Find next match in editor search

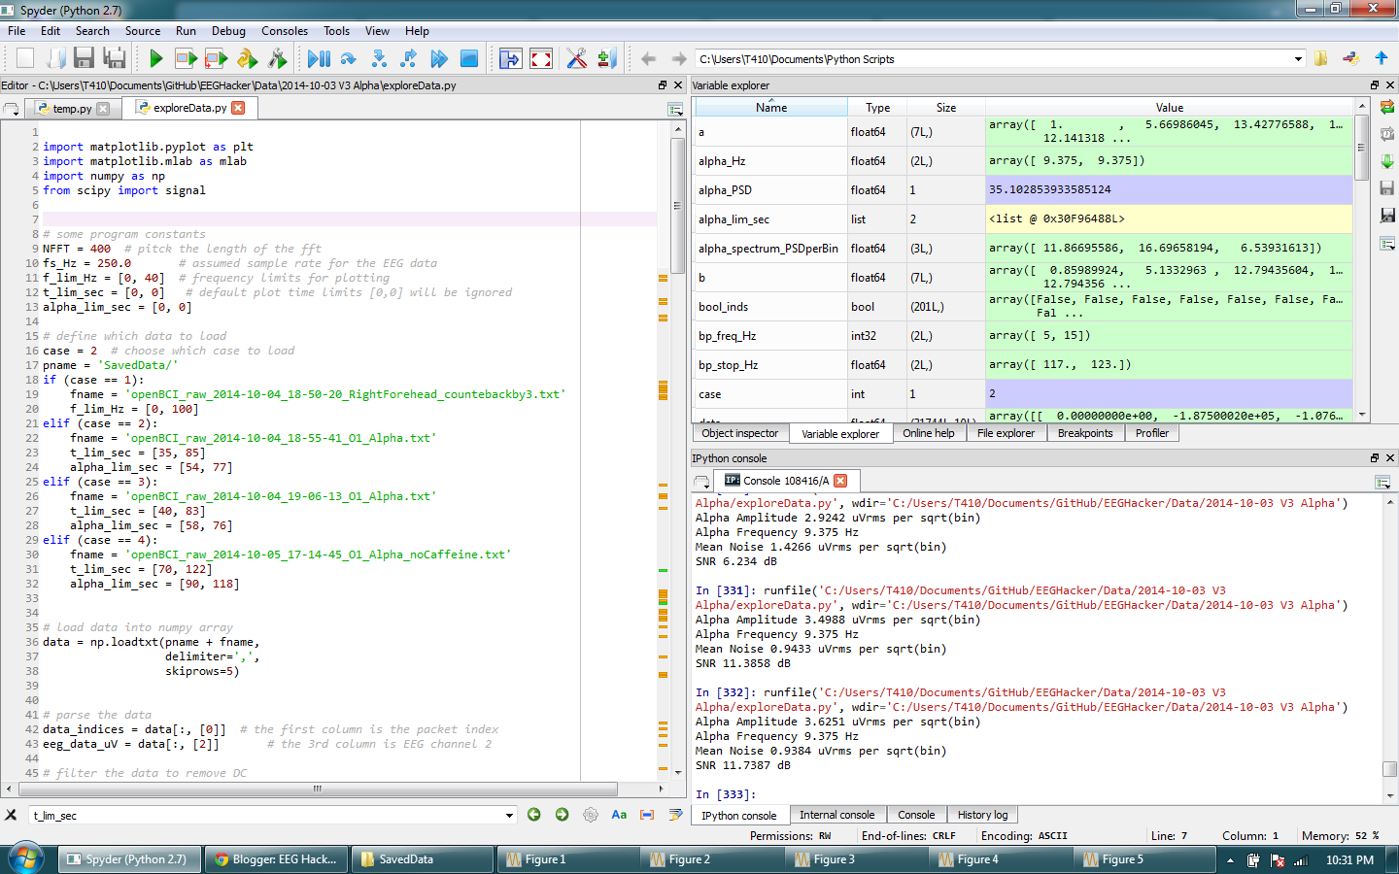562,815
